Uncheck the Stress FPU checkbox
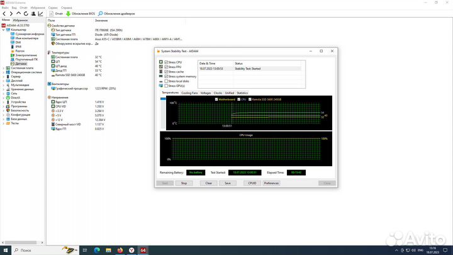Screen dimensions: 453x255 tap(166, 67)
